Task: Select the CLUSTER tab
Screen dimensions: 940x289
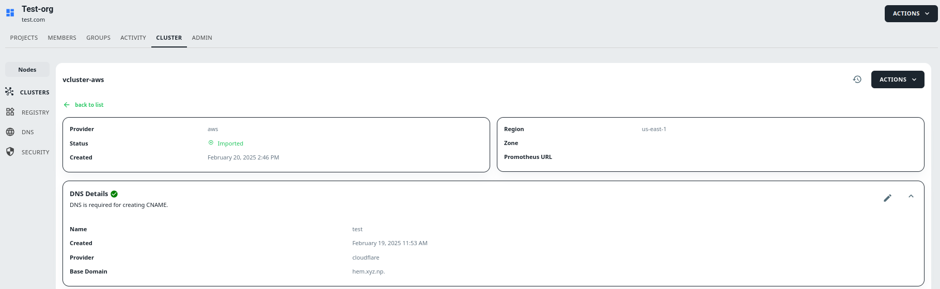Action: [x=169, y=38]
